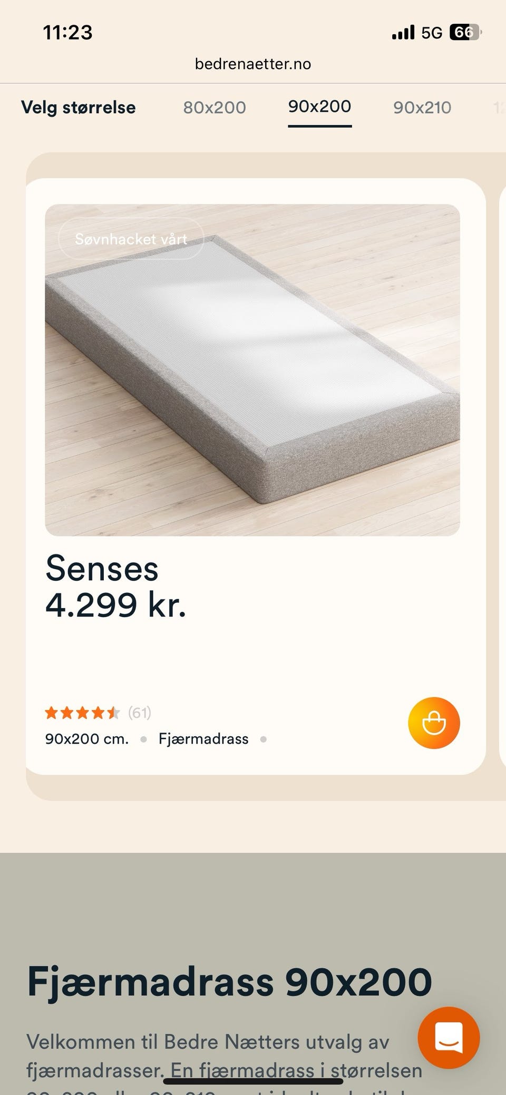This screenshot has height=1095, width=506.
Task: Open the star rating reviews
Action: [x=82, y=713]
